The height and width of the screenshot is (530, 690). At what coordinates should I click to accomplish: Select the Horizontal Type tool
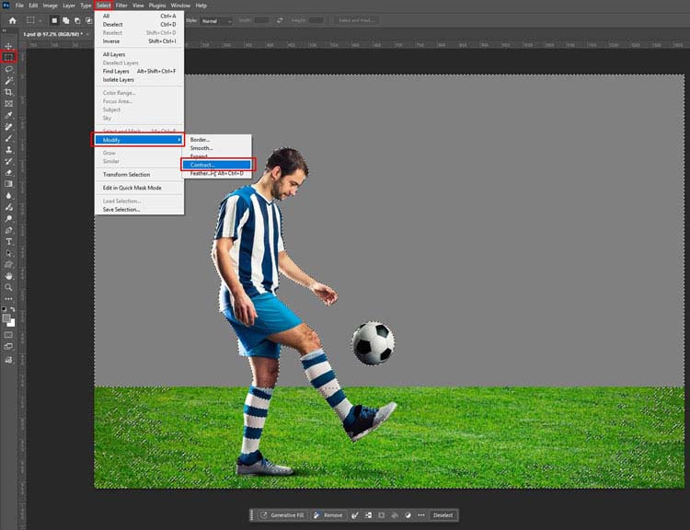9,241
